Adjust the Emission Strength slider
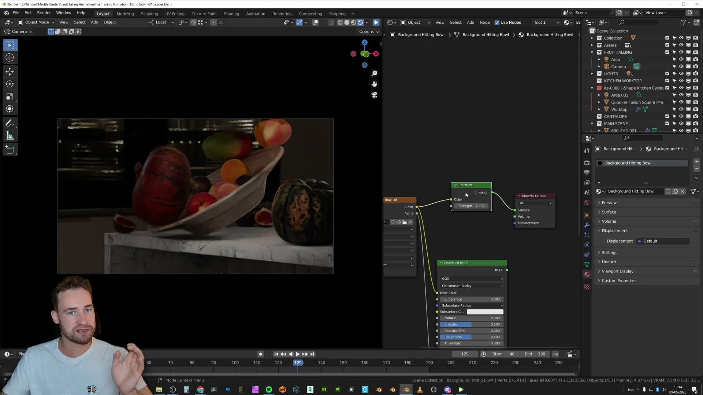Image resolution: width=703 pixels, height=395 pixels. 471,206
